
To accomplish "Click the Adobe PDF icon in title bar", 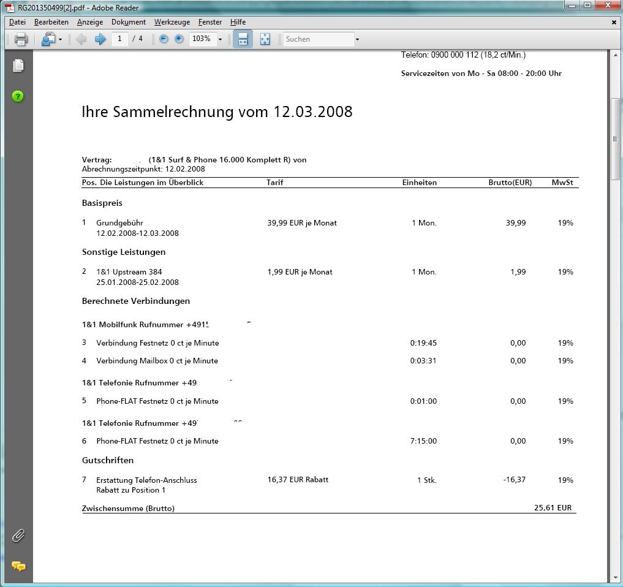I will coord(10,7).
